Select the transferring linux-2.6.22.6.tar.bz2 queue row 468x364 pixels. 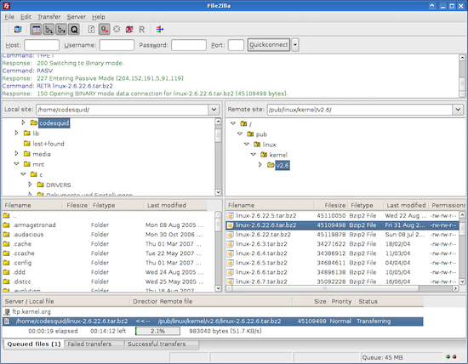click(x=213, y=321)
